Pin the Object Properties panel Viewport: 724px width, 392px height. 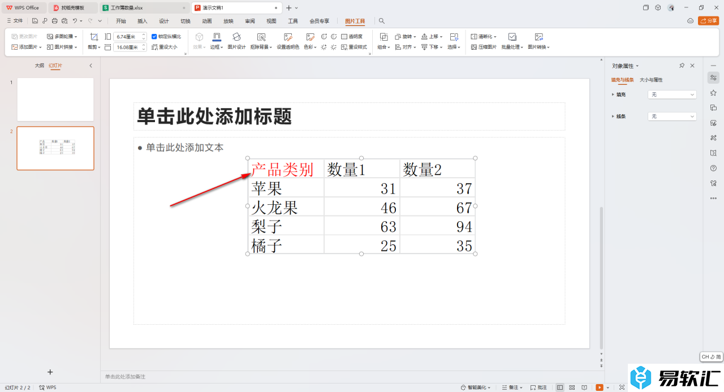(x=682, y=66)
